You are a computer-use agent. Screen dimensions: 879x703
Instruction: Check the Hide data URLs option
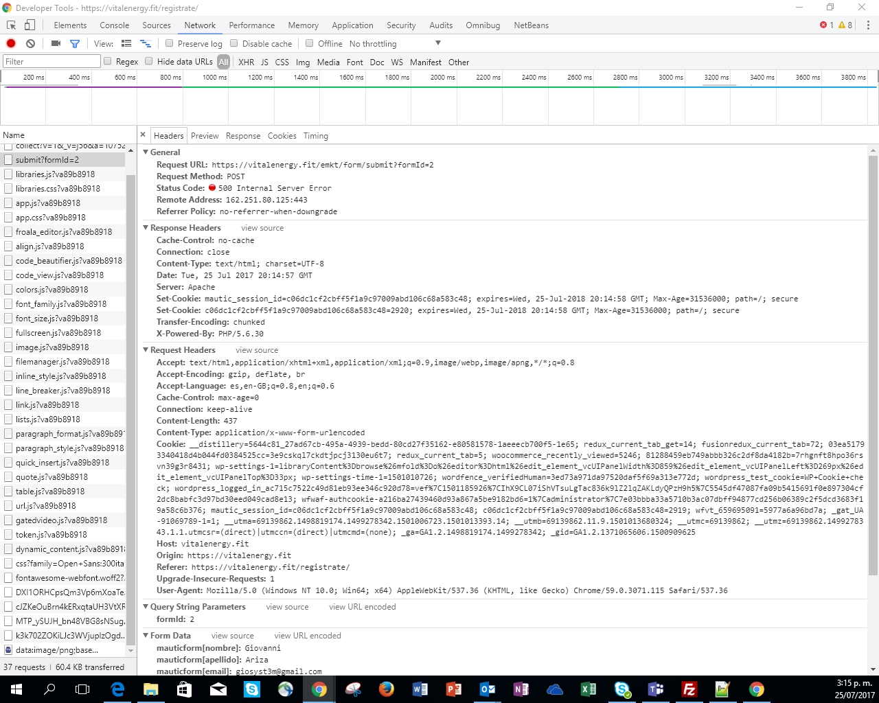(x=149, y=61)
